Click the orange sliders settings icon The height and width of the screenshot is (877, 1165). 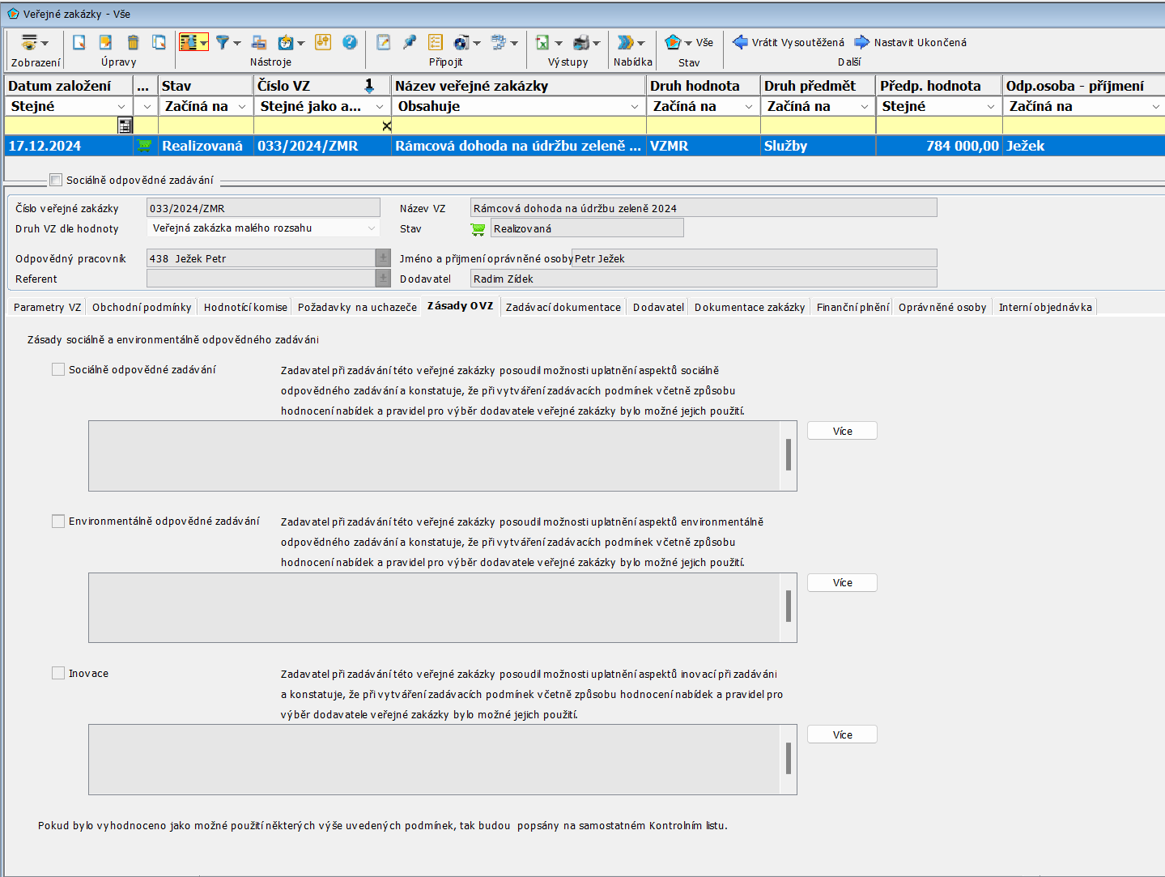tap(323, 42)
